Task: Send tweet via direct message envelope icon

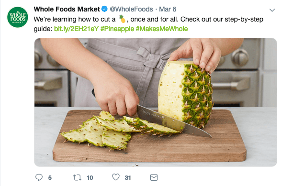Action: pos(154,177)
